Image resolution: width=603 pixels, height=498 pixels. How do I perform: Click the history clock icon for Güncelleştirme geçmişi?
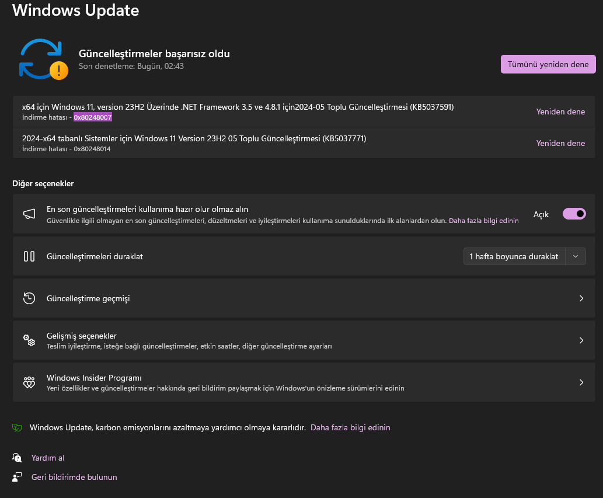pyautogui.click(x=29, y=298)
